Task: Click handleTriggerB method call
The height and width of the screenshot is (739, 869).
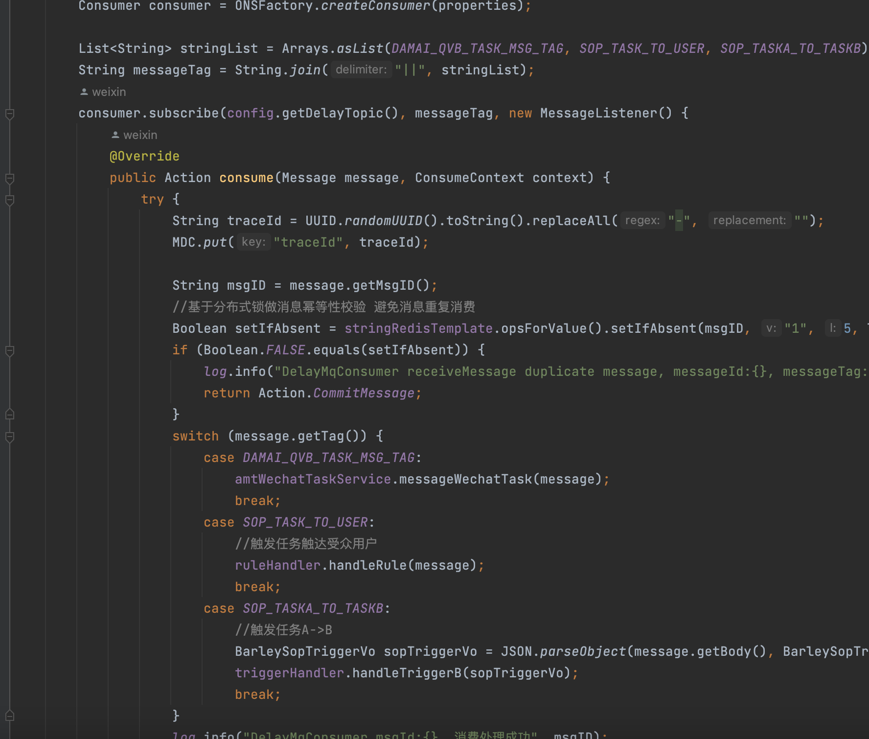Action: [x=407, y=673]
